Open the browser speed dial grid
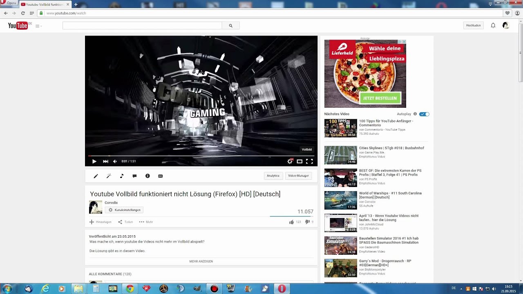 tap(31, 13)
